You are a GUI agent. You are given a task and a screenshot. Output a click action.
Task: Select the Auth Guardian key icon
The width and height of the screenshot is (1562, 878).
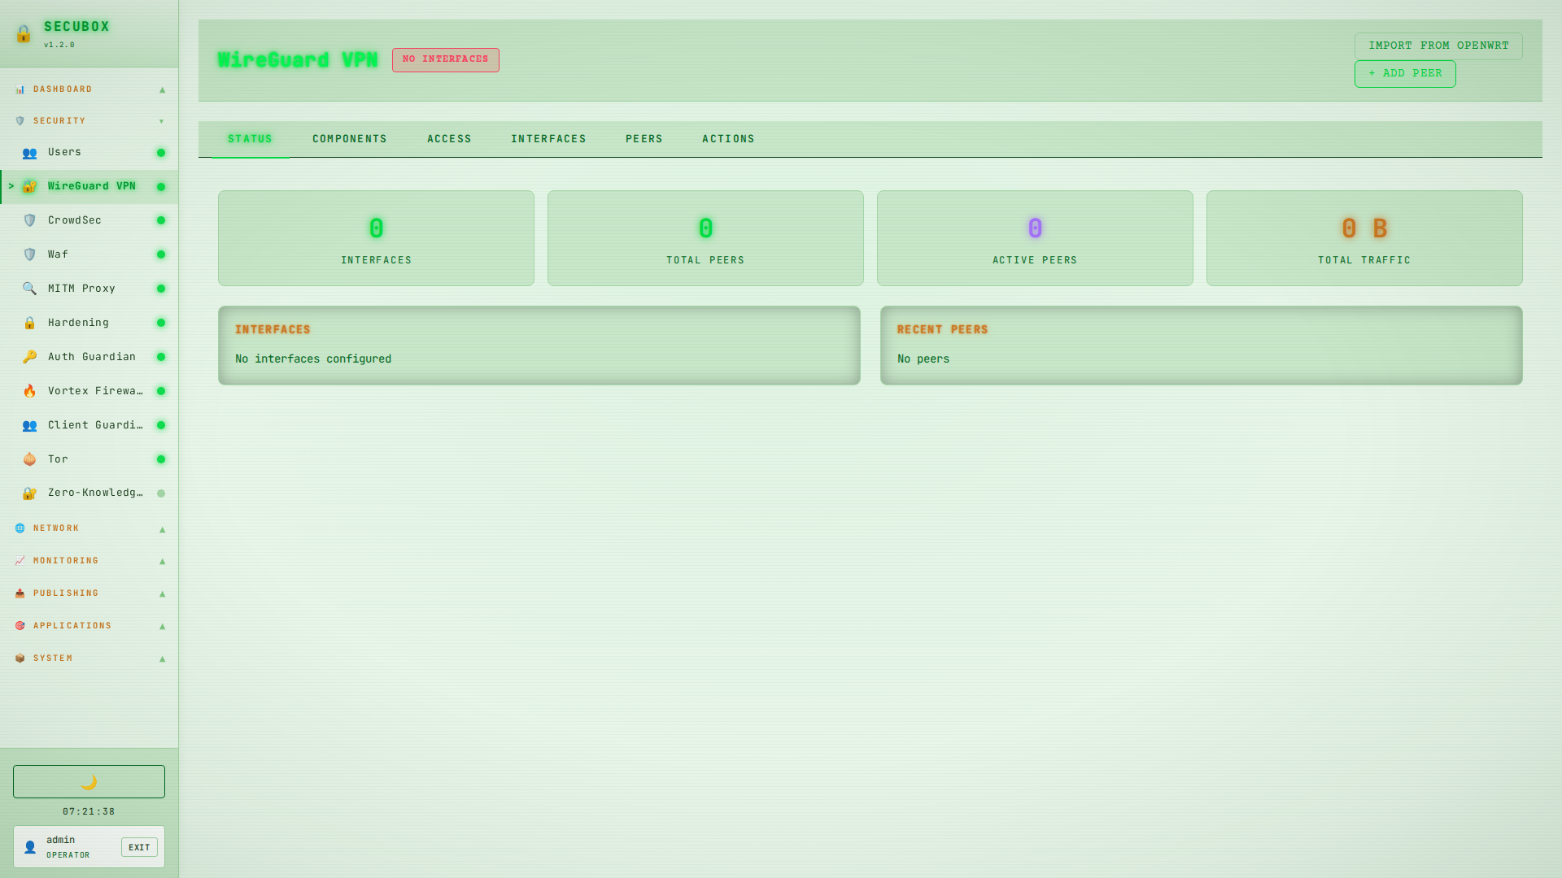(x=29, y=356)
